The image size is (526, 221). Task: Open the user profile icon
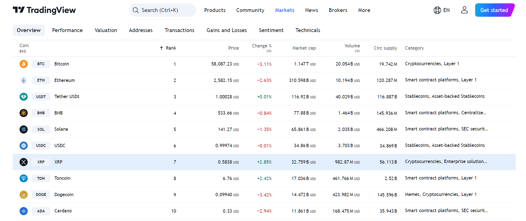464,10
